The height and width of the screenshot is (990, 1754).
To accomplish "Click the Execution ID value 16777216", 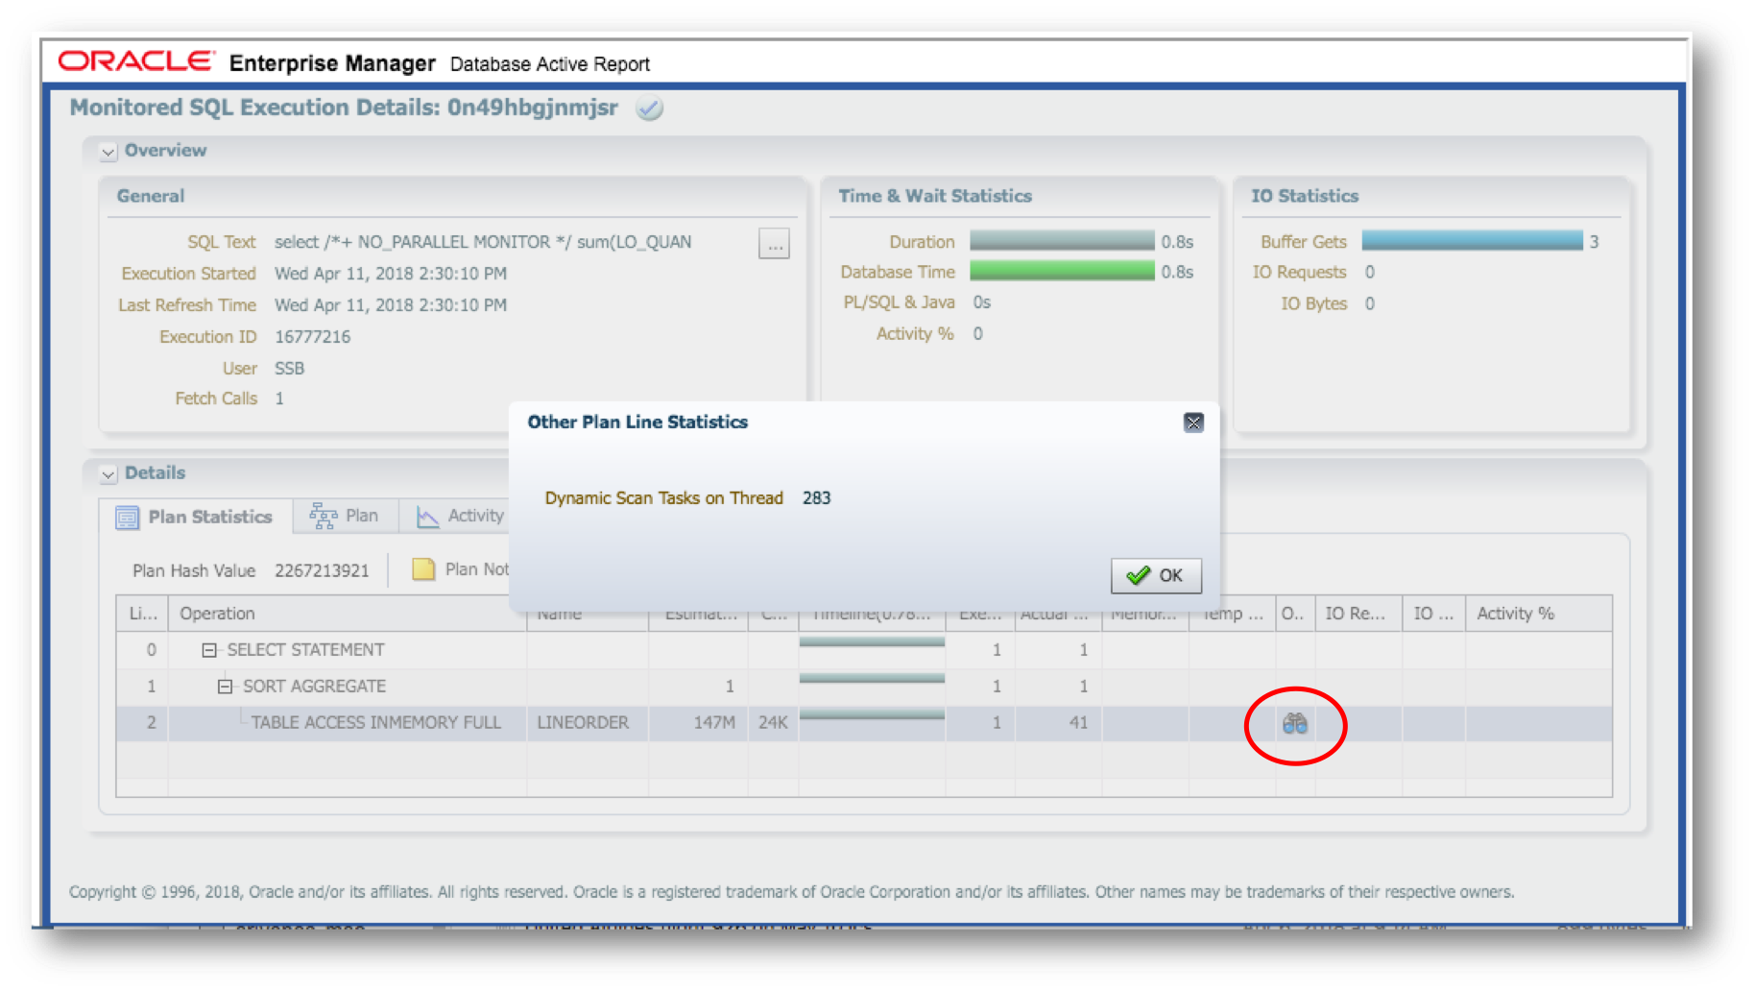I will (x=313, y=337).
